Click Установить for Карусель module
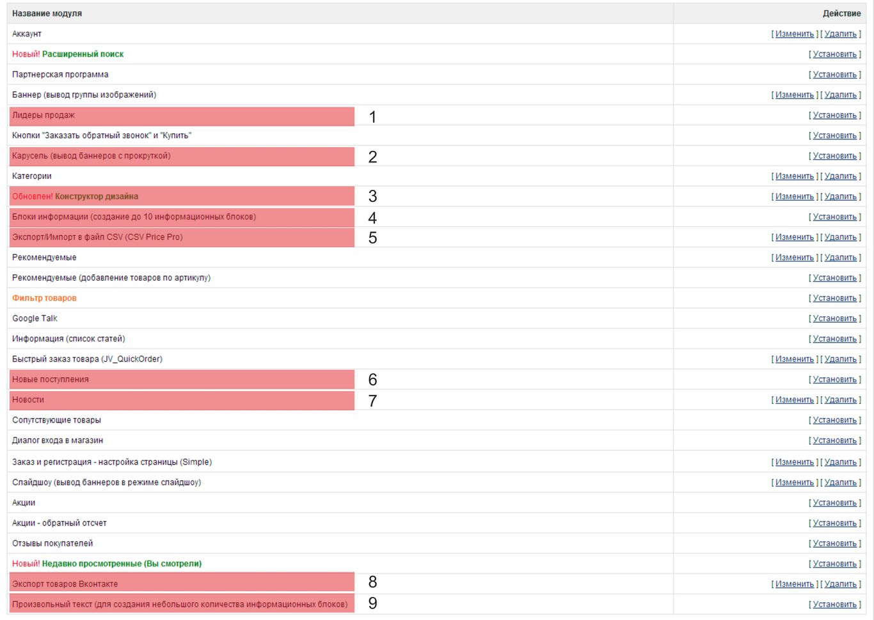The width and height of the screenshot is (874, 620). click(834, 156)
